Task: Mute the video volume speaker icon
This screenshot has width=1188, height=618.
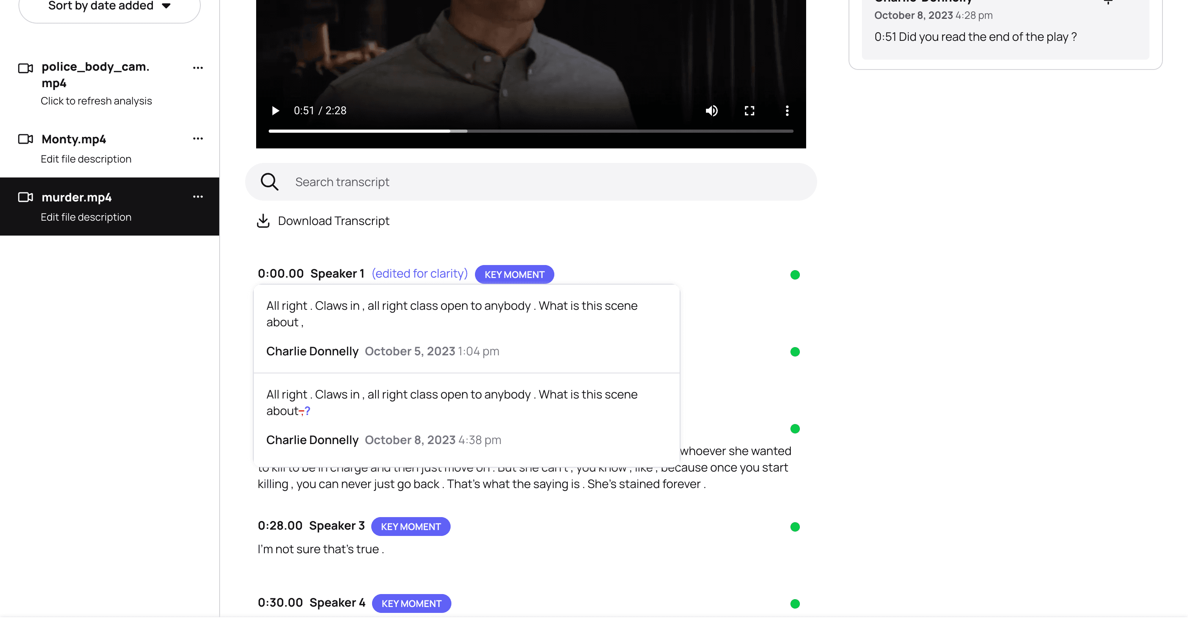Action: 711,111
